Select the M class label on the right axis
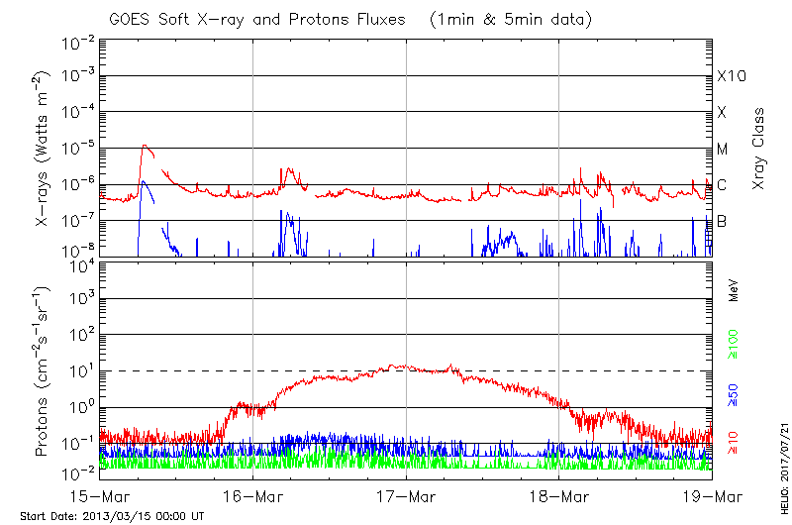Viewport: 792px width, 525px height. [x=723, y=150]
